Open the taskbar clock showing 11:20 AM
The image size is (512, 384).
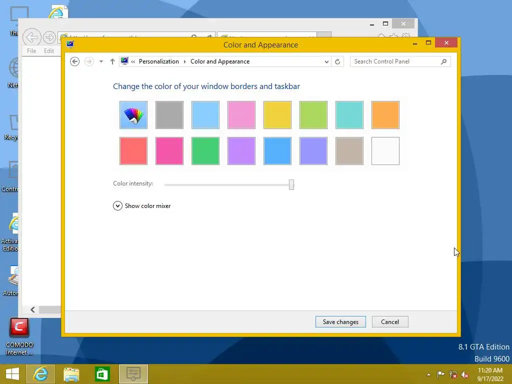coord(490,374)
